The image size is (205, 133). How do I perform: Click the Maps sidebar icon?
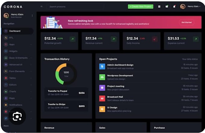(6, 98)
